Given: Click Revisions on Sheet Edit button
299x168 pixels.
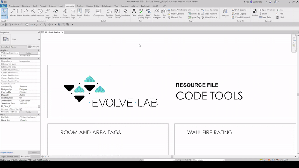Looking at the screenshot, I should point(29,112).
